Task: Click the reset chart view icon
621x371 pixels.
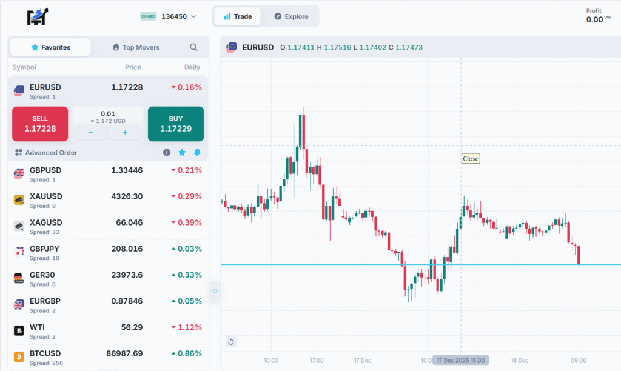Action: (x=230, y=342)
